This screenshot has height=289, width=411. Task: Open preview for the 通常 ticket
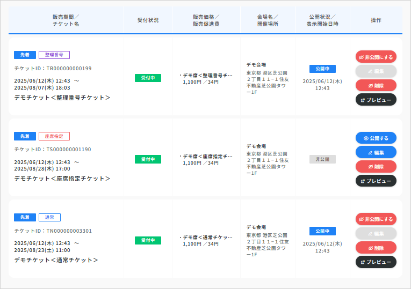(x=376, y=262)
